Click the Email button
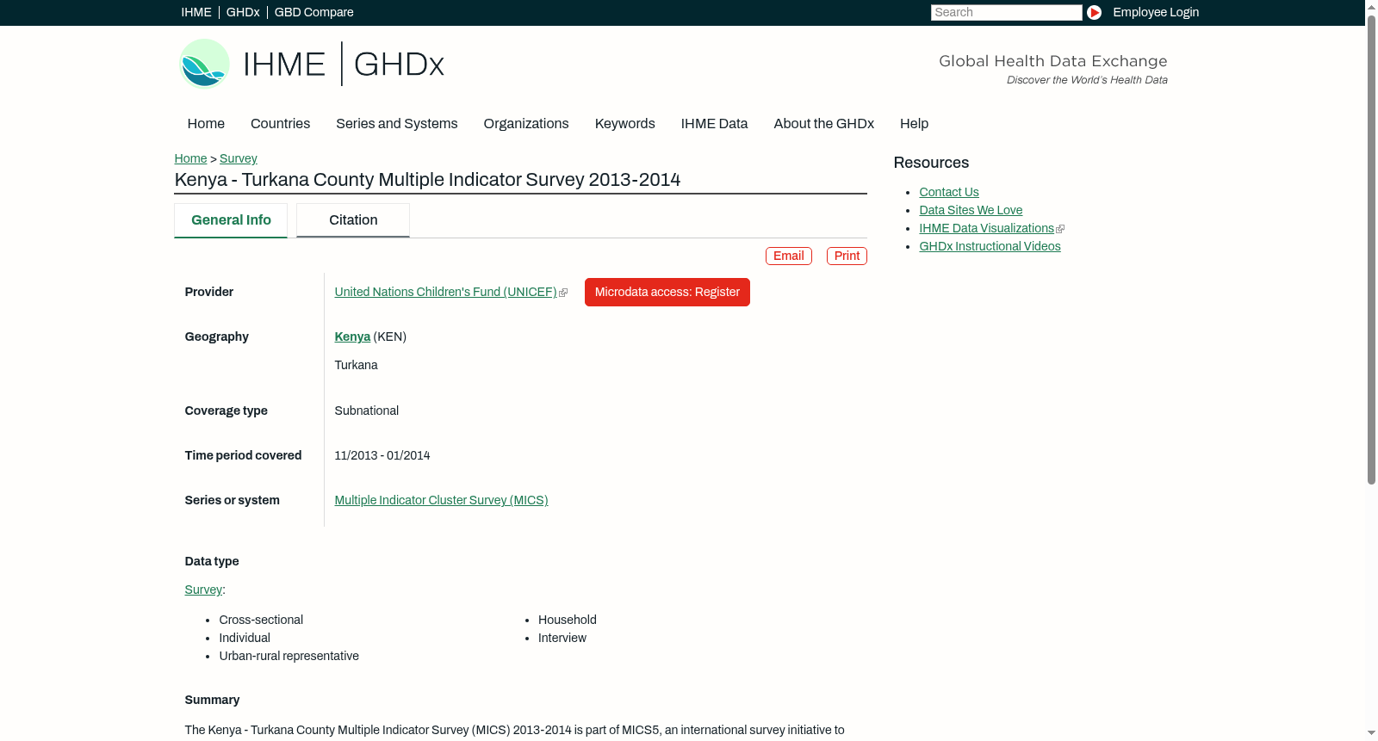 (789, 256)
